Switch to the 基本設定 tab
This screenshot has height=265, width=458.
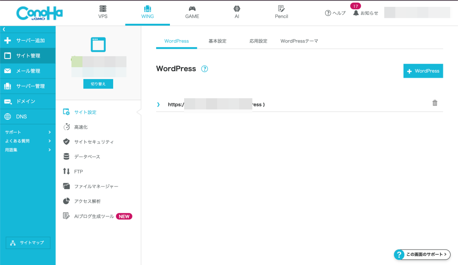218,41
